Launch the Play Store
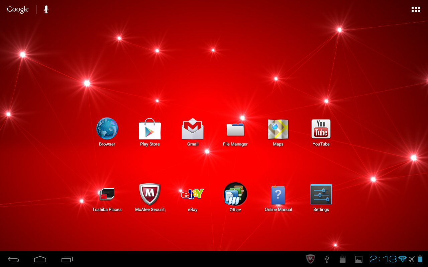The width and height of the screenshot is (428, 267). click(150, 128)
